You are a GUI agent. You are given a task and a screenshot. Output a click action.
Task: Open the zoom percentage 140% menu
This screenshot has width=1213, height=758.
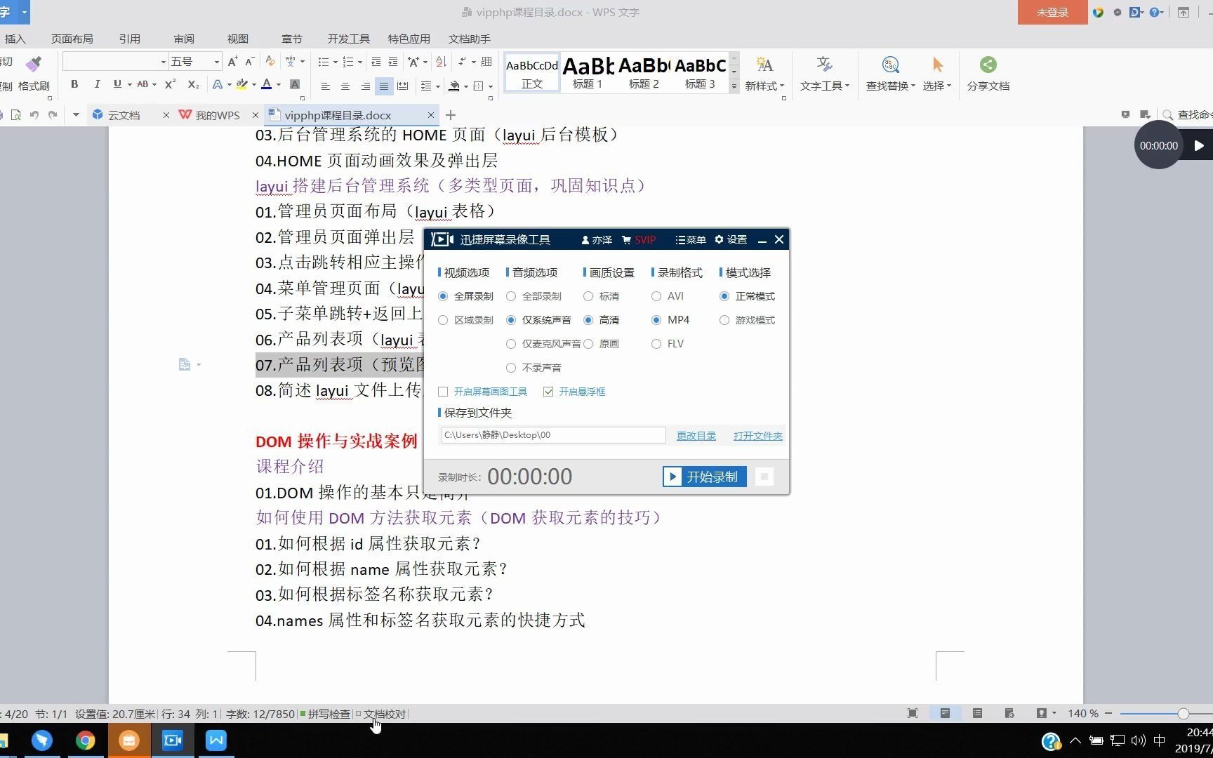coord(1082,713)
